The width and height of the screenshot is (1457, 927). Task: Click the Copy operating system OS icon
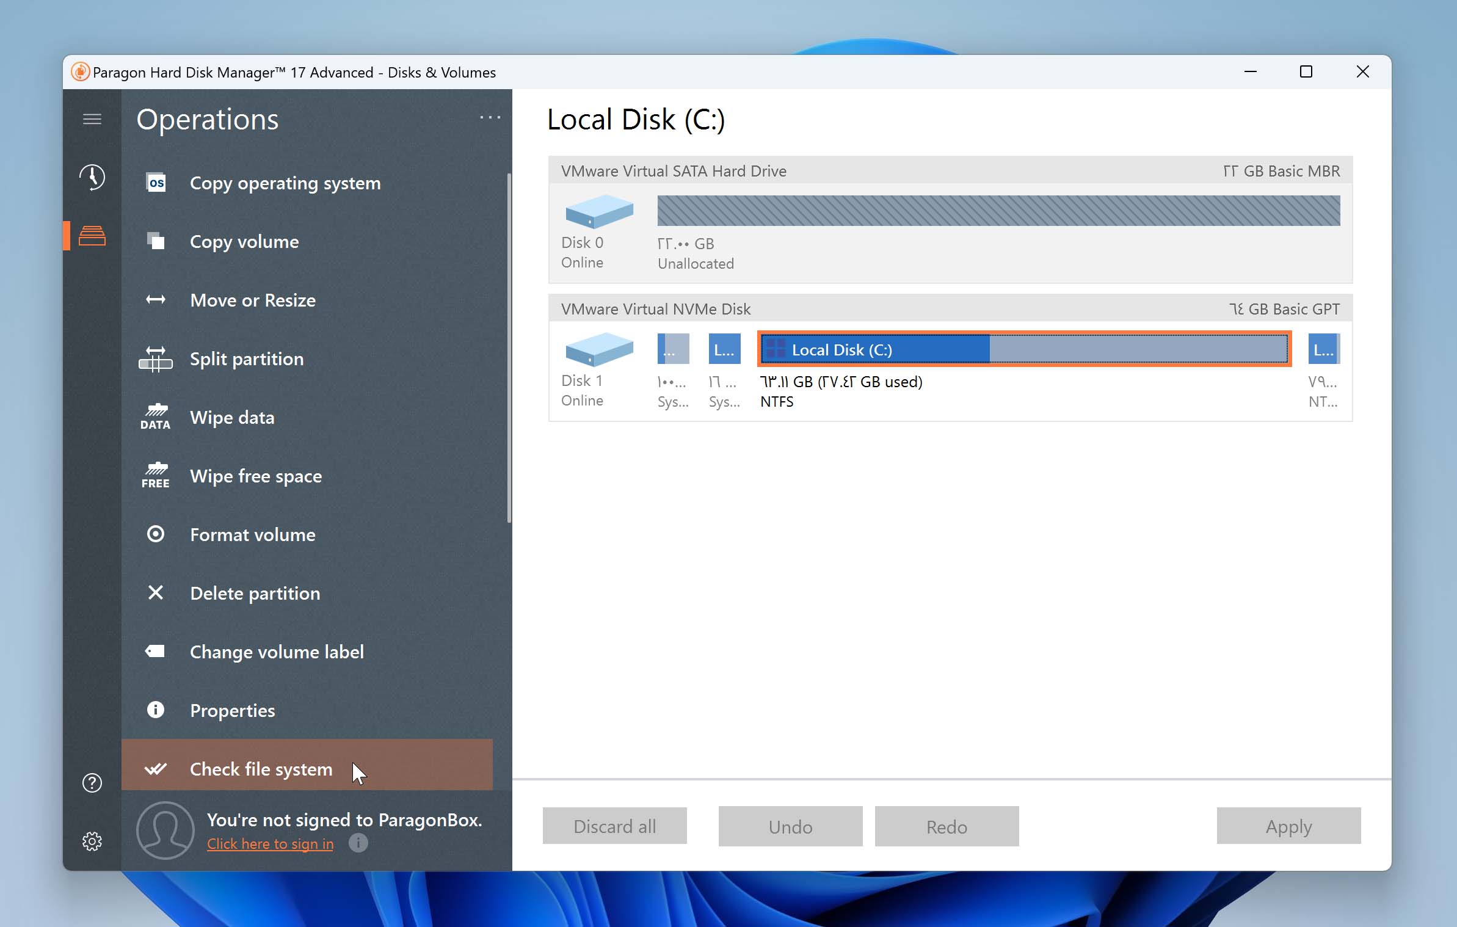point(156,183)
